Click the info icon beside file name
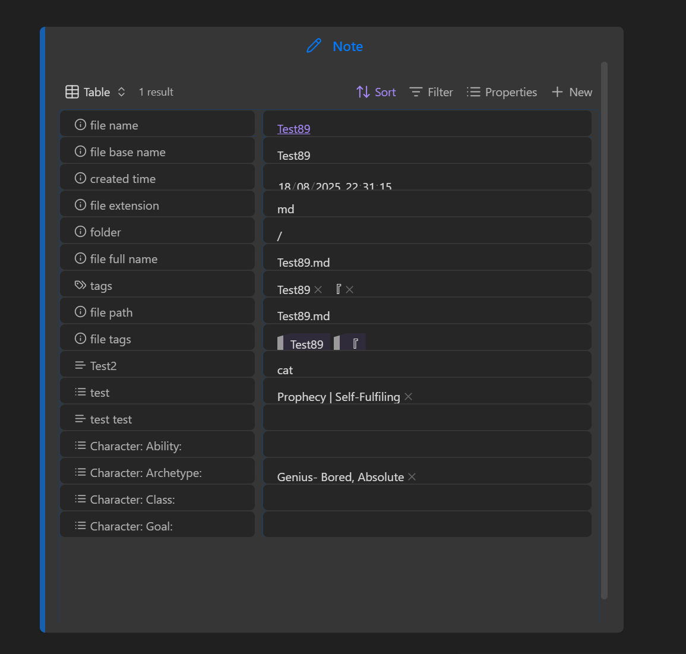This screenshot has height=654, width=686. pos(80,125)
